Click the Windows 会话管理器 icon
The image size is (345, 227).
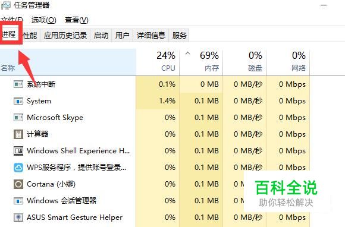point(18,201)
